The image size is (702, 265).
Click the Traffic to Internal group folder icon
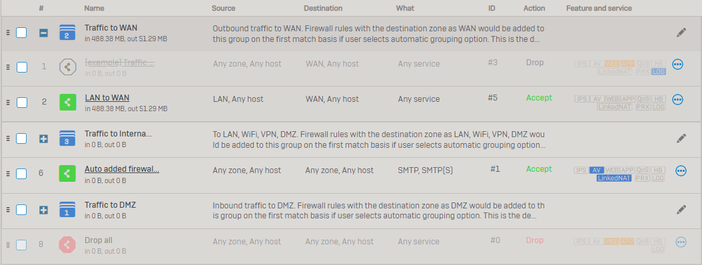(x=67, y=138)
